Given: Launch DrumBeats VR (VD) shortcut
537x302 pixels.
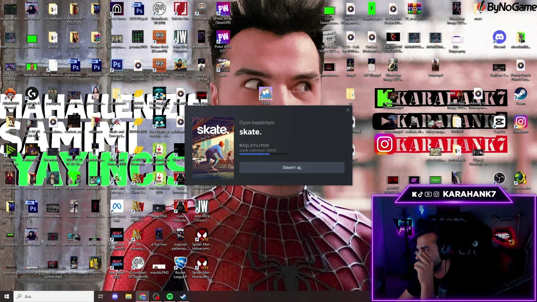Looking at the screenshot, I should [x=159, y=14].
